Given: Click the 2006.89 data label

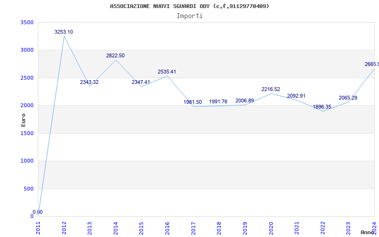Looking at the screenshot, I should [x=244, y=101].
